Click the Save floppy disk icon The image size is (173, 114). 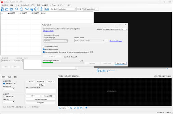click(x=11, y=9)
